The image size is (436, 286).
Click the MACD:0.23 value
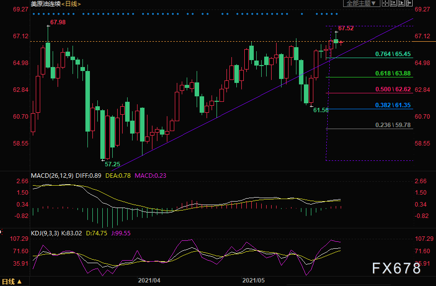point(150,176)
